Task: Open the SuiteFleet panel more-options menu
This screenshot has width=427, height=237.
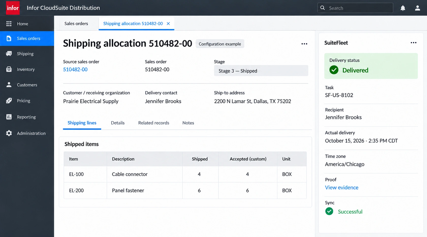Action: (x=414, y=43)
